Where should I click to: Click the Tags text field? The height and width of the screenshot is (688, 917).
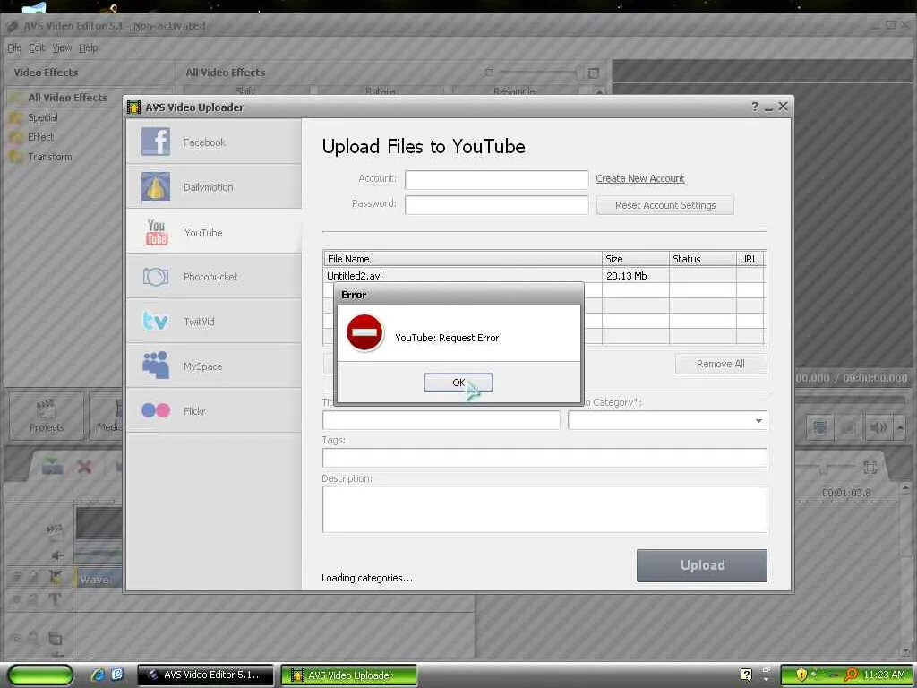[544, 458]
